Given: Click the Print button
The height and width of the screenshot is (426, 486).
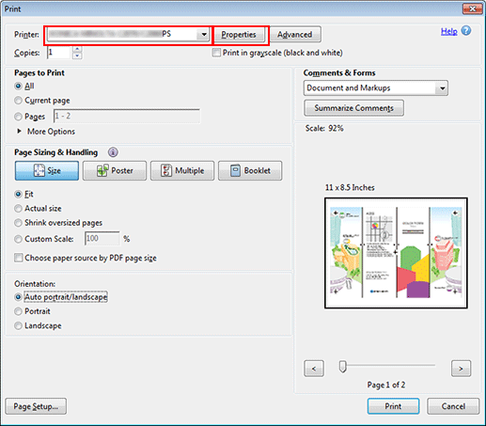Looking at the screenshot, I should pos(393,406).
